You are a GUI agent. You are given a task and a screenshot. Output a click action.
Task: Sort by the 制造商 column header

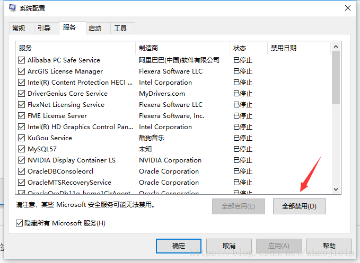[x=182, y=48]
